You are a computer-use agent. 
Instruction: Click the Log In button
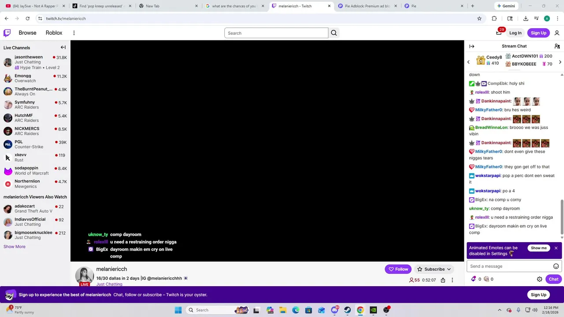pyautogui.click(x=515, y=33)
